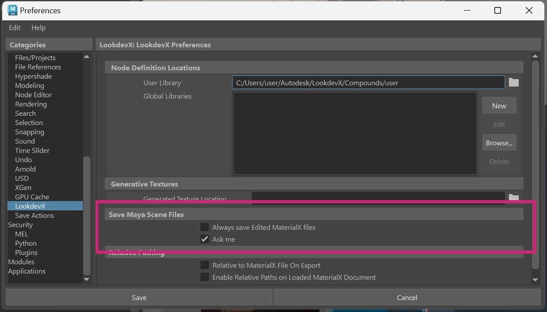Click the New button for Global Libraries
This screenshot has height=312, width=547.
pyautogui.click(x=499, y=106)
